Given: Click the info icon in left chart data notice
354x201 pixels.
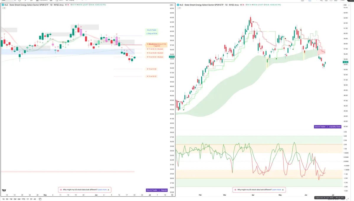Looking at the screenshot, I should tap(61, 190).
